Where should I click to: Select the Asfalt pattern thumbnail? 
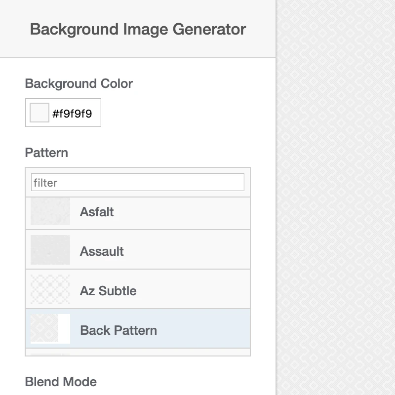point(49,212)
